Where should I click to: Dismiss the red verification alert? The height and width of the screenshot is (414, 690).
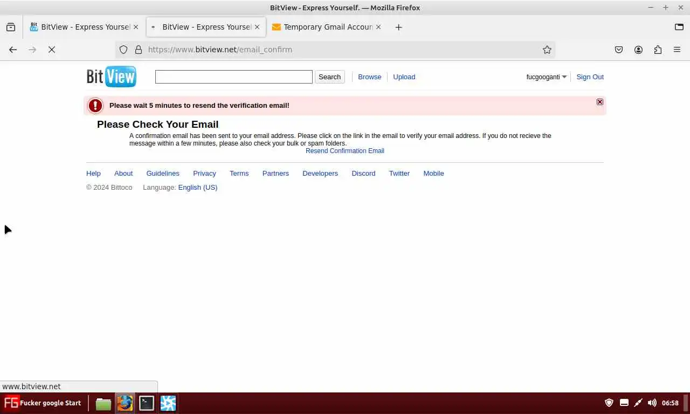pyautogui.click(x=599, y=102)
